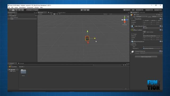Select the Rect tool in the toolbar

click(23, 10)
